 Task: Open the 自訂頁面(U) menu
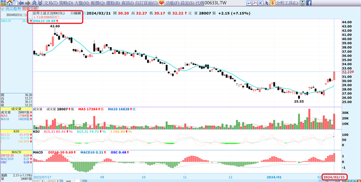146,3
